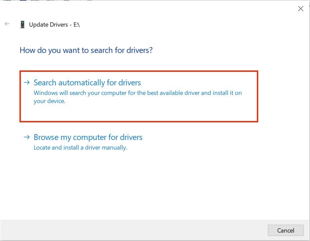Click the arrow beside "Browse my computer for drivers"
Screen dimensions: 310x241
[26, 137]
